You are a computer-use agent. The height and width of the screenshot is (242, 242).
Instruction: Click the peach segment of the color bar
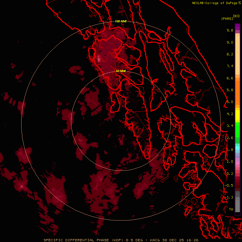pos(237,55)
